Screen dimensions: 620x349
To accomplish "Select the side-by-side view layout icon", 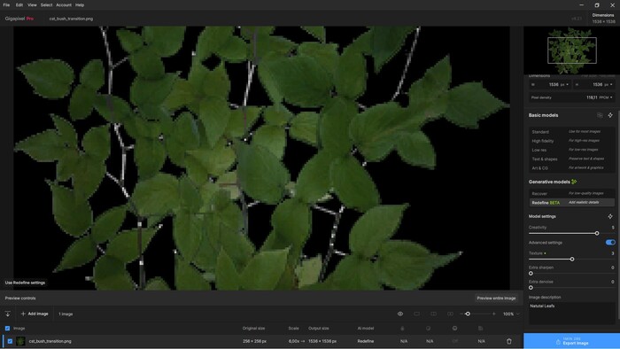I will click(450, 314).
